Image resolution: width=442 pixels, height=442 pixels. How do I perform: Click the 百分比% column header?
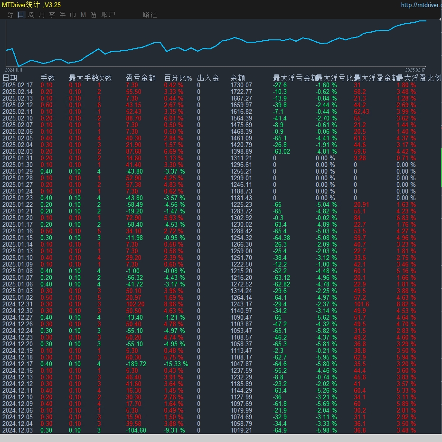[x=178, y=78]
